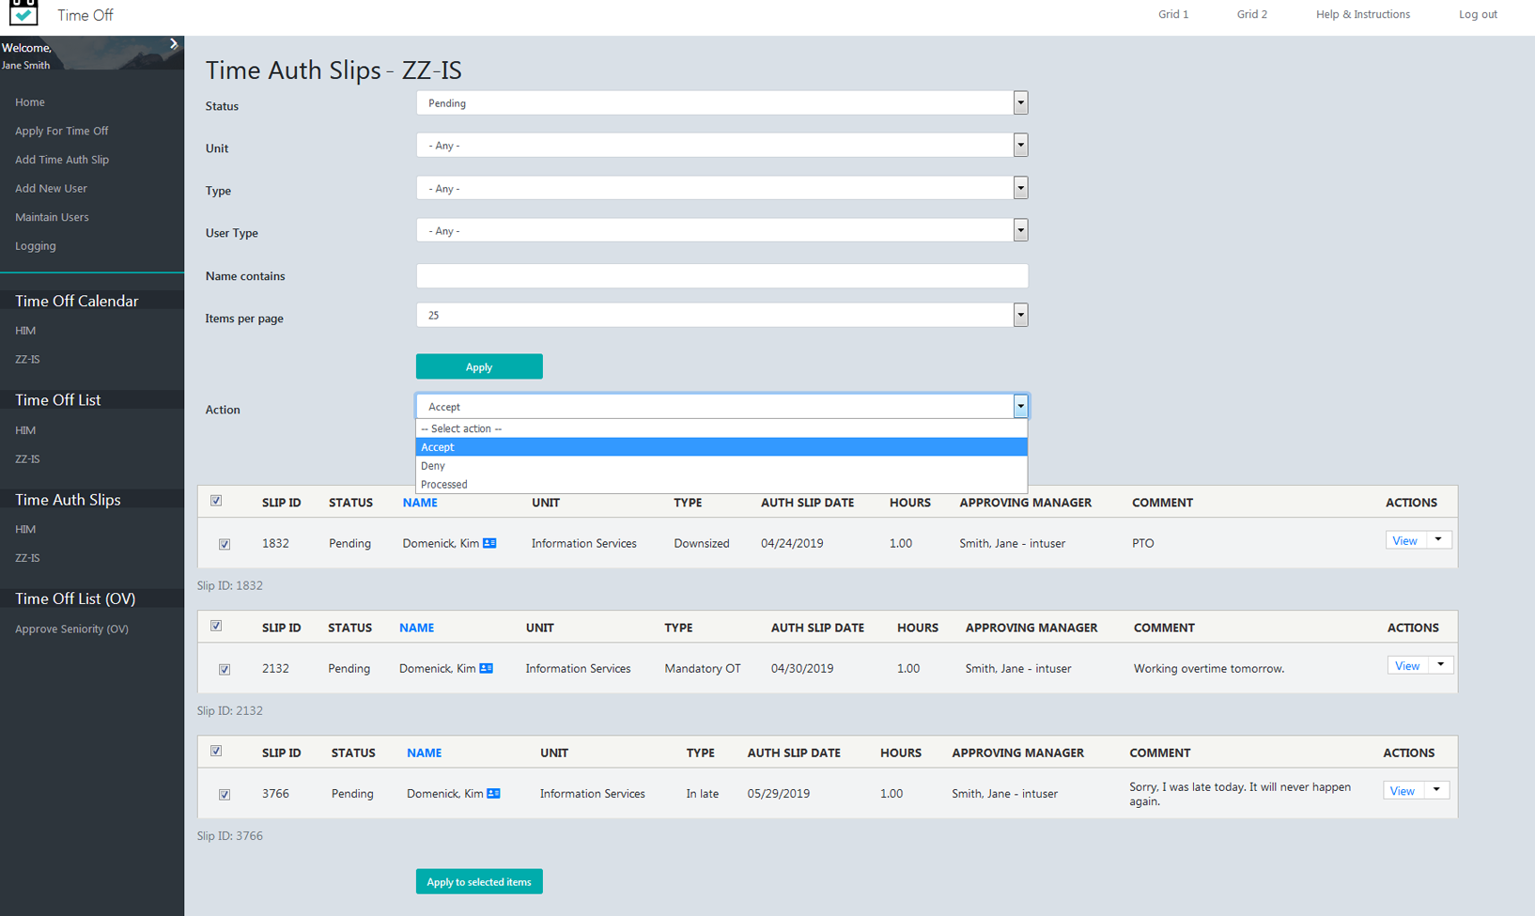Toggle the select-all checkbox in the first table header
Screen dimensions: 1535x916
pyautogui.click(x=216, y=501)
